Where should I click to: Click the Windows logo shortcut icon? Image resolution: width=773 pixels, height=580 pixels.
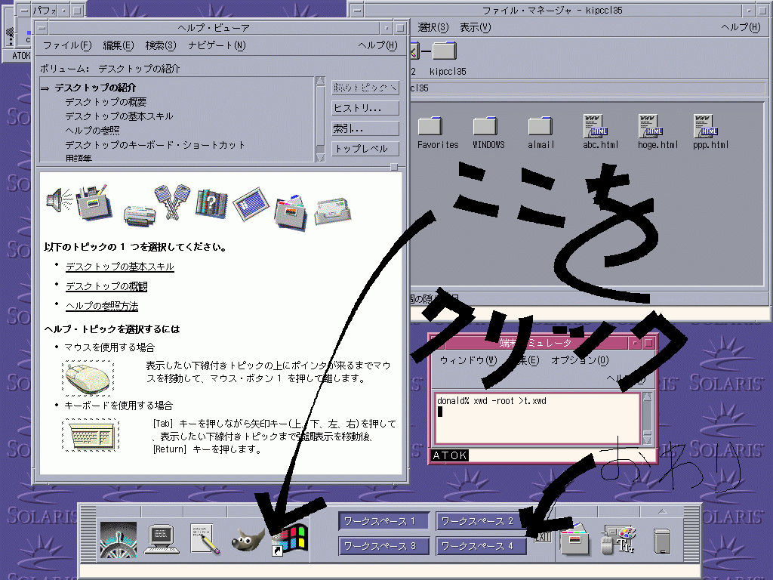[x=290, y=540]
